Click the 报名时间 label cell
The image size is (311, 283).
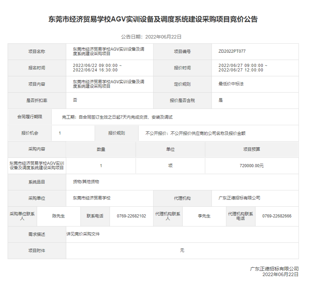coord(37,68)
